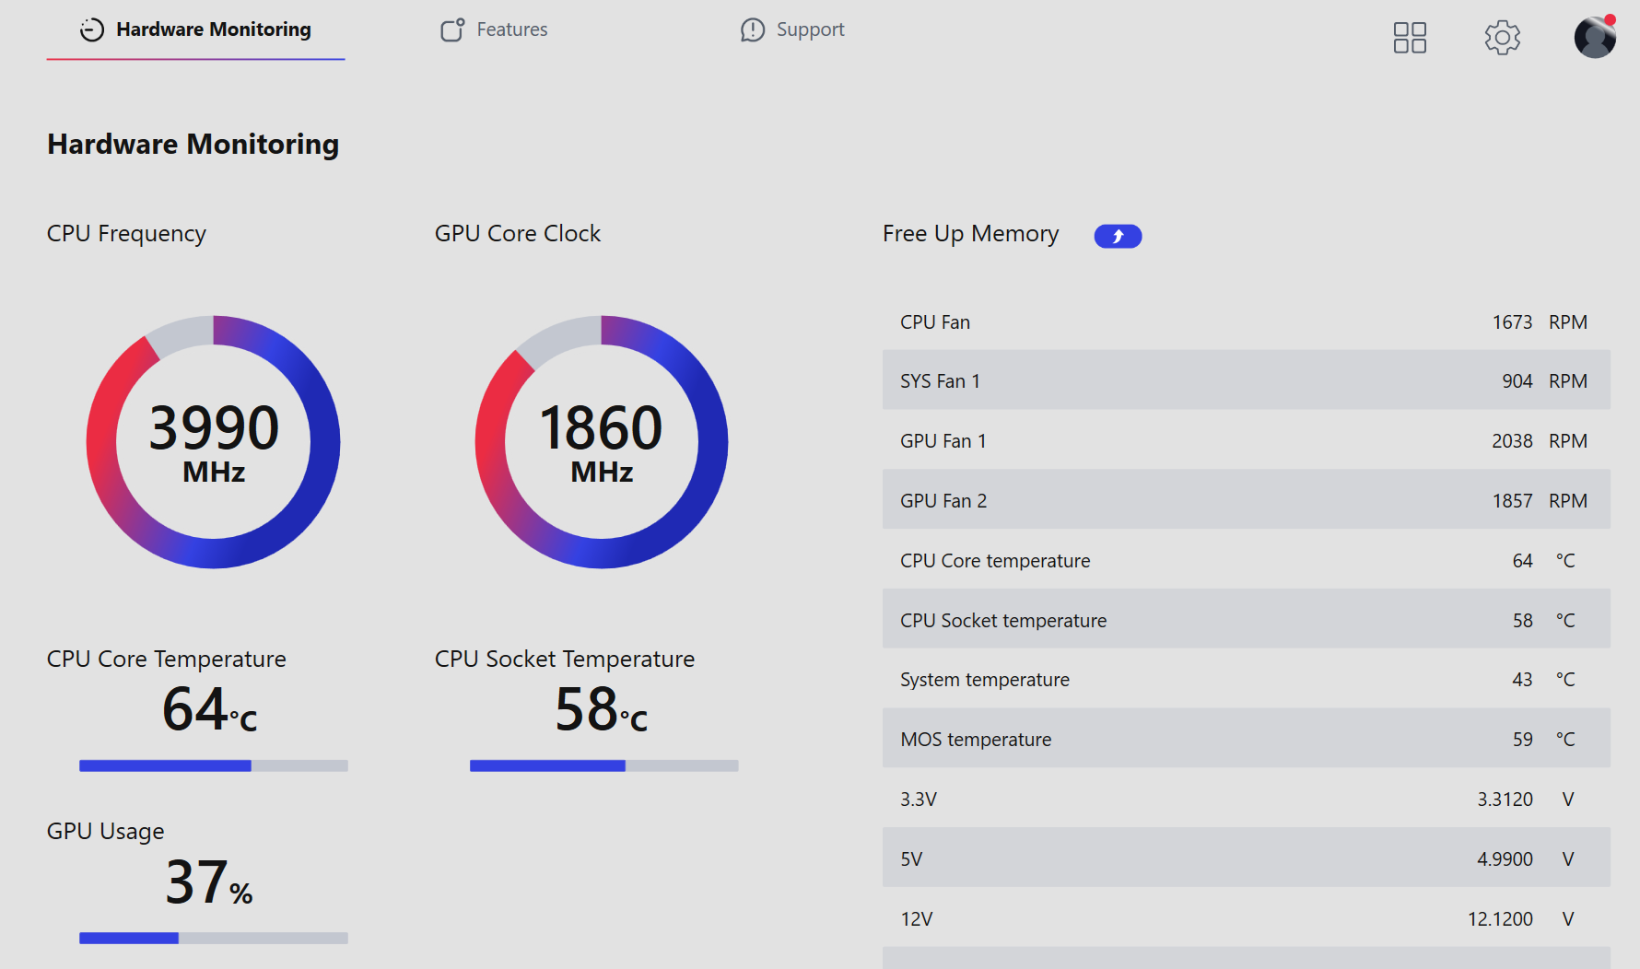This screenshot has width=1640, height=969.
Task: Select the MOS temperature row
Action: [1246, 739]
